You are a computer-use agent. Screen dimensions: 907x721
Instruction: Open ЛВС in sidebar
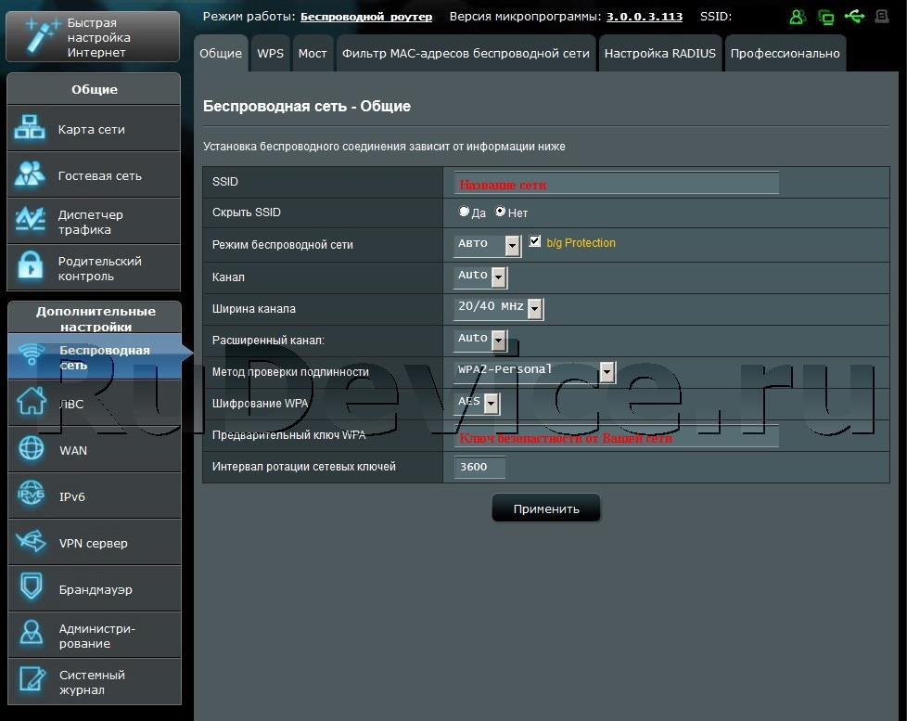click(x=95, y=404)
